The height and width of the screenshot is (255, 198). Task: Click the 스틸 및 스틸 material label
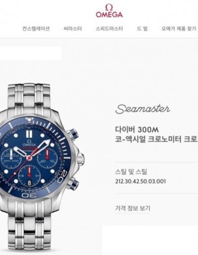point(131,172)
